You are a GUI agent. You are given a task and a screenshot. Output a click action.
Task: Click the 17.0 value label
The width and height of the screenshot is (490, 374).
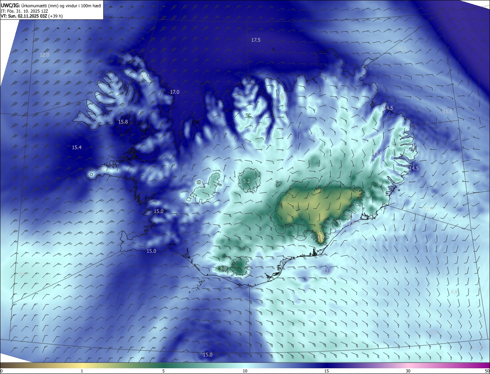pyautogui.click(x=175, y=92)
